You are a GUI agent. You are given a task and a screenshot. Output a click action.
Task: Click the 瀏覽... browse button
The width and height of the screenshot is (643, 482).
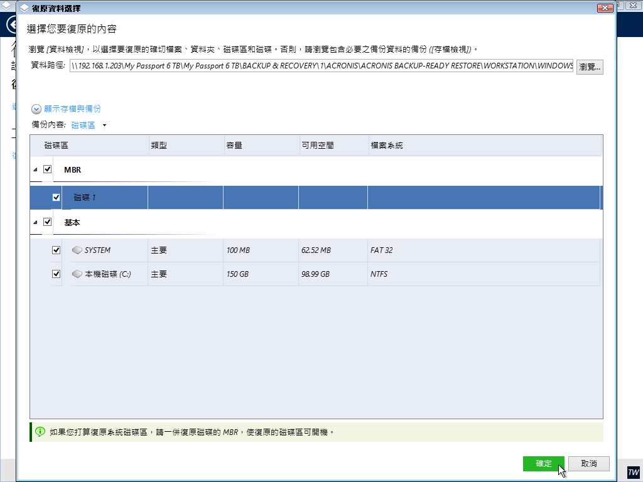[590, 67]
